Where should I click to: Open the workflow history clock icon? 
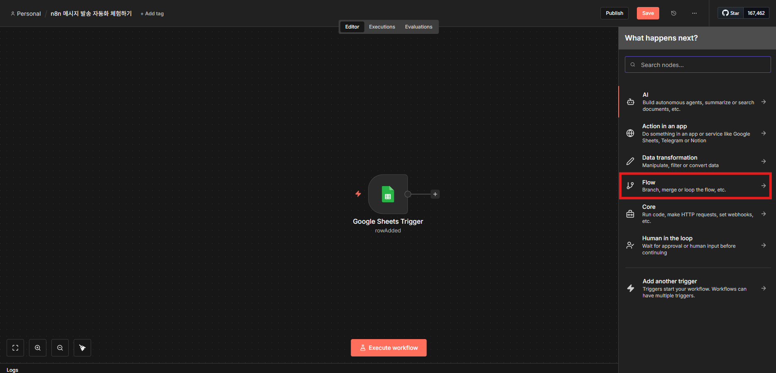(674, 13)
